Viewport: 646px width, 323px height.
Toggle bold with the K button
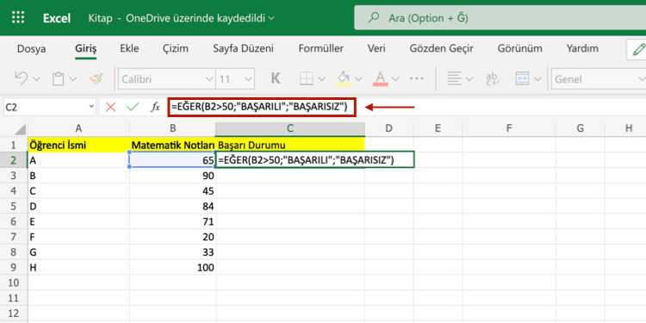(x=276, y=78)
